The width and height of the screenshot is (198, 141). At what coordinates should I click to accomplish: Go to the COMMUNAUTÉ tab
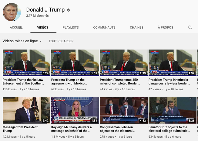(x=104, y=27)
